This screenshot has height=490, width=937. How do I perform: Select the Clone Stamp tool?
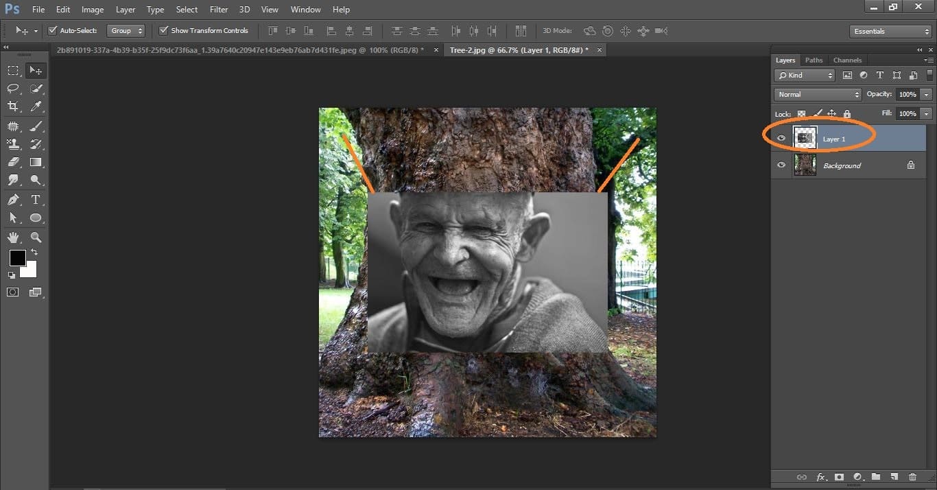pyautogui.click(x=13, y=143)
